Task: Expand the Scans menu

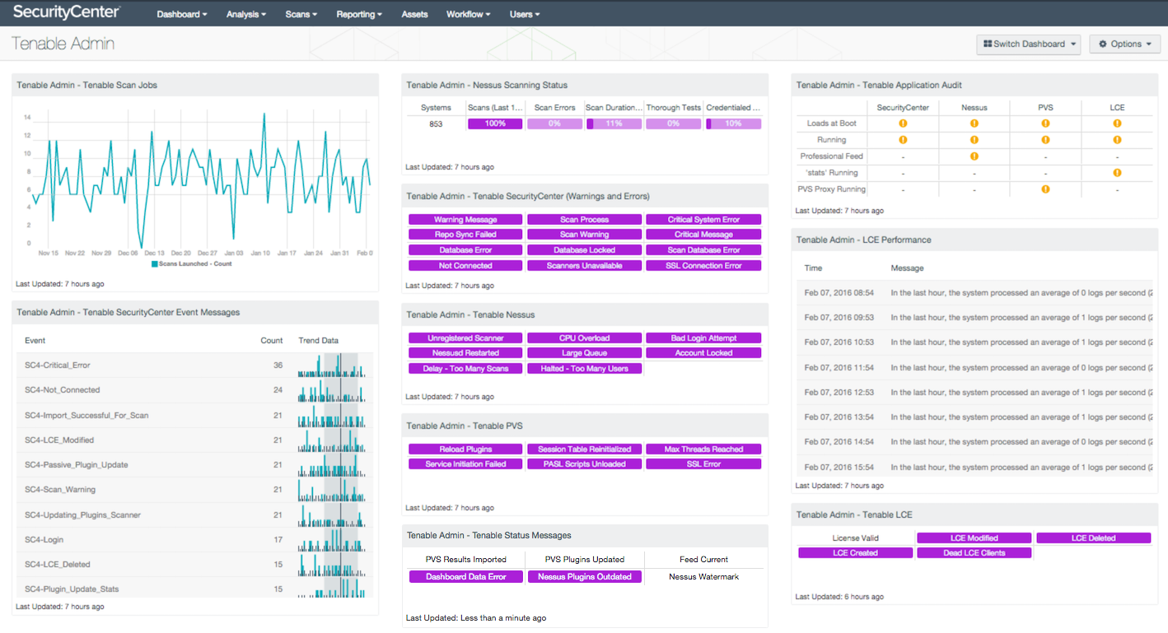Action: (301, 14)
